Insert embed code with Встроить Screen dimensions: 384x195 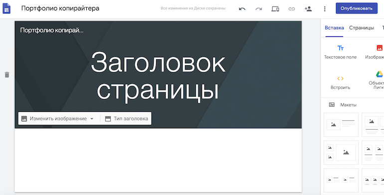coord(340,83)
